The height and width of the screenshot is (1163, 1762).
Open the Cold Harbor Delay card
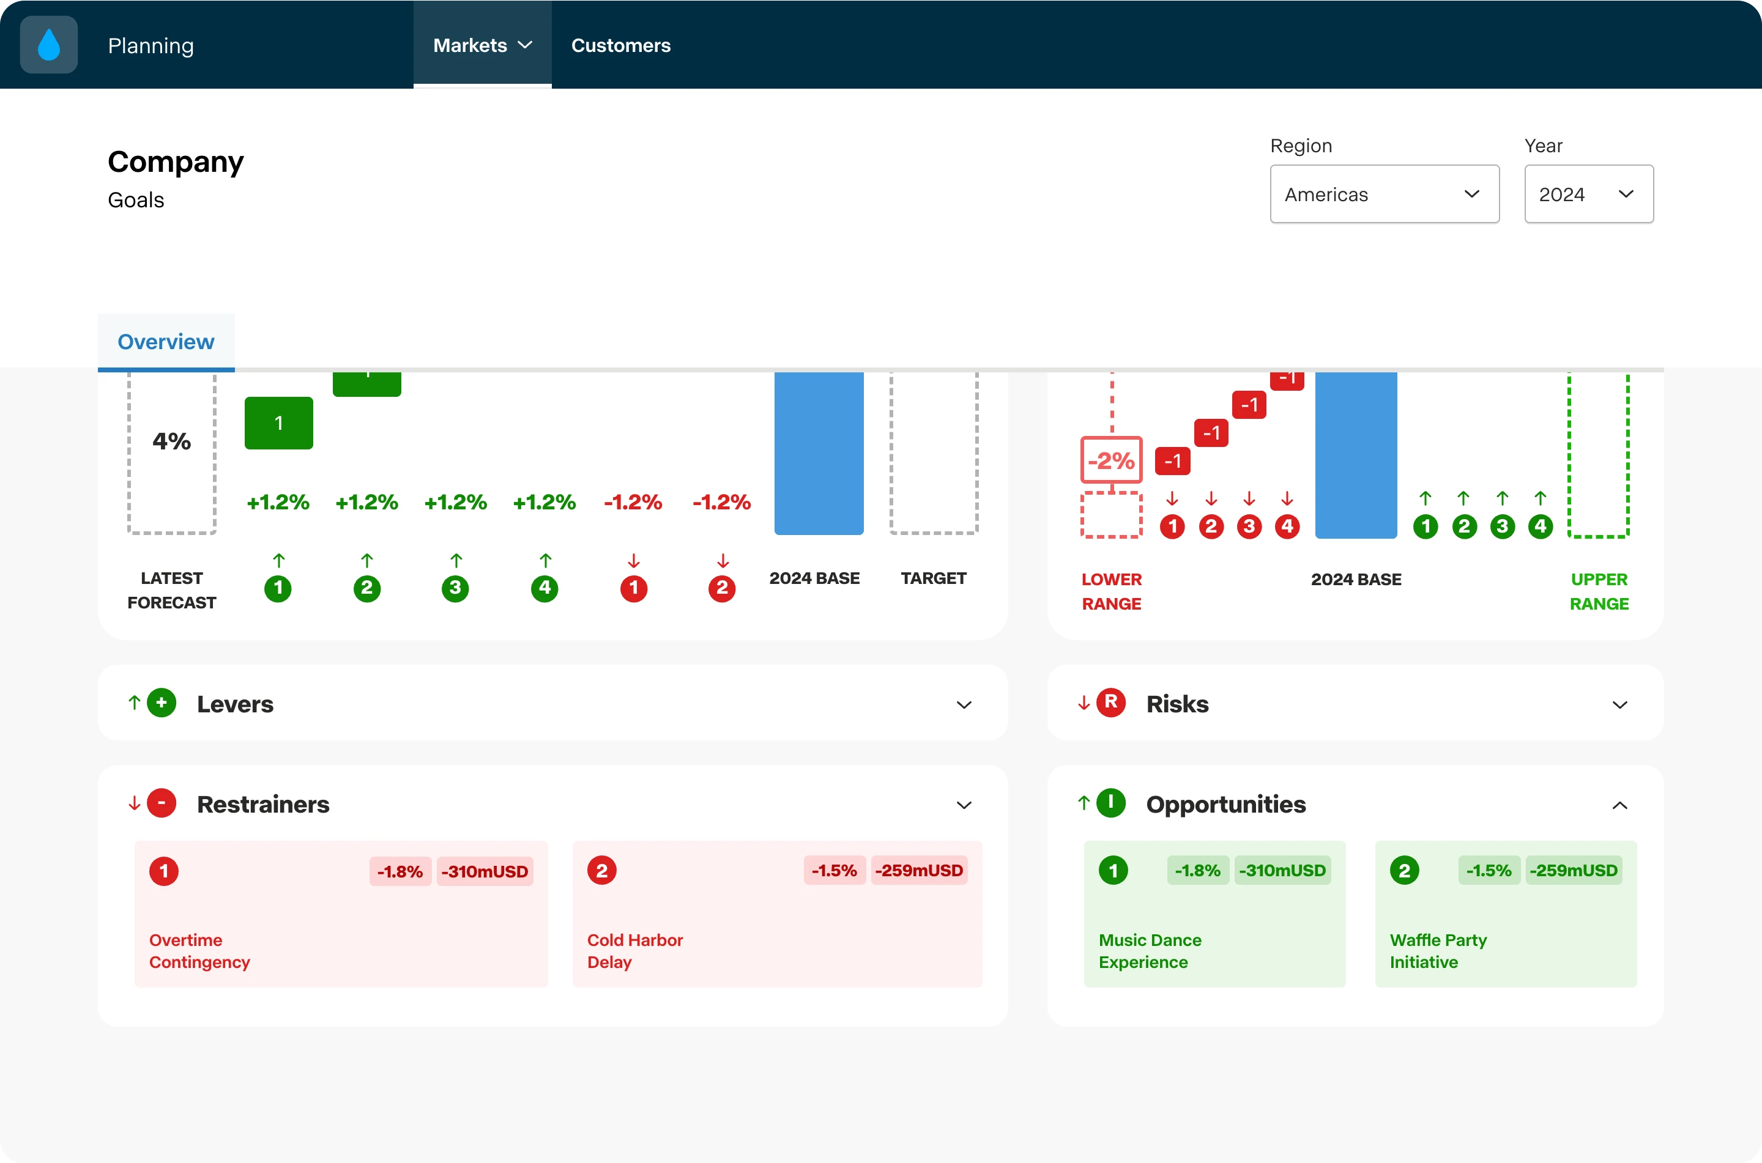click(777, 914)
